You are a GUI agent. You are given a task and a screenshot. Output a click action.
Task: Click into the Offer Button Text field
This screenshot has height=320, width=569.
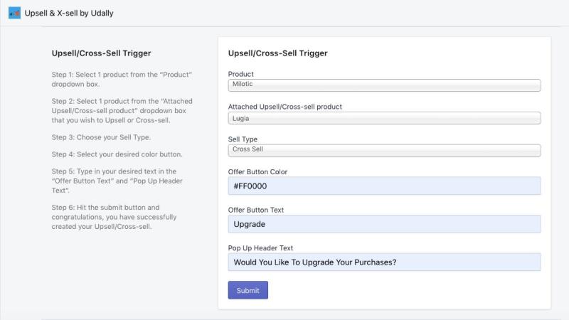pos(384,224)
